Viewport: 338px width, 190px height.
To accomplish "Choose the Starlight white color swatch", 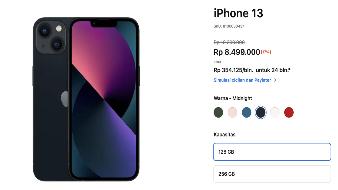I will point(275,113).
